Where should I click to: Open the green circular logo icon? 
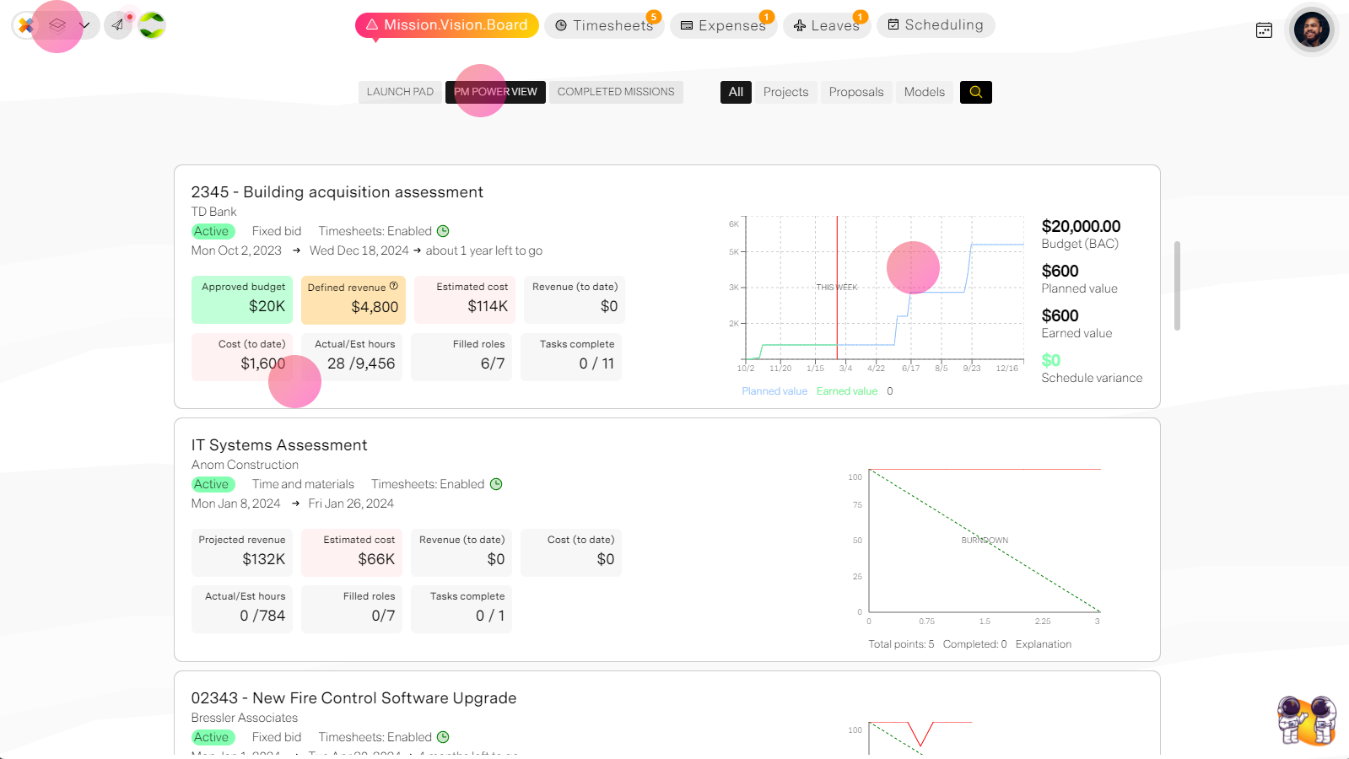coord(152,25)
